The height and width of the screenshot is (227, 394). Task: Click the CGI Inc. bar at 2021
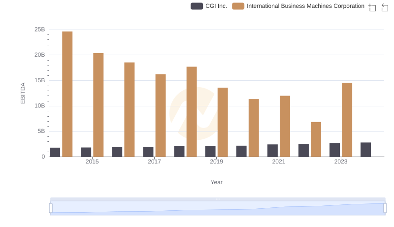click(x=272, y=151)
